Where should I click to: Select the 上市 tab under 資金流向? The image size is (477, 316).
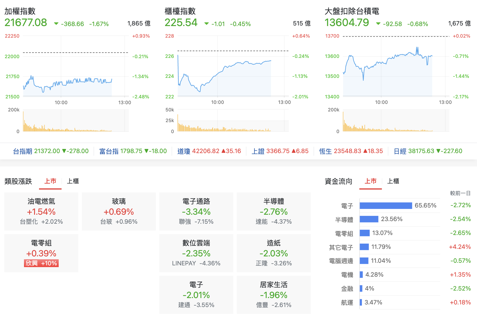[371, 181]
